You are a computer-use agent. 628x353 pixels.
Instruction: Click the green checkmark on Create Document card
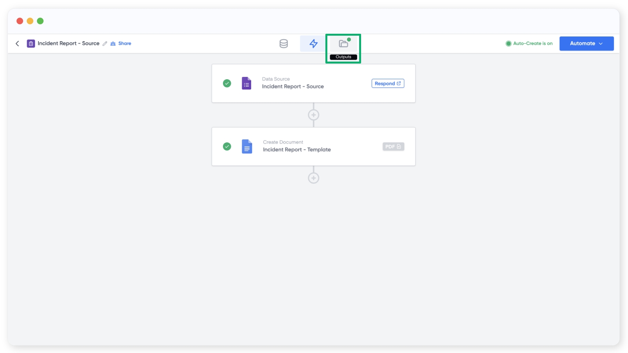coord(227,147)
